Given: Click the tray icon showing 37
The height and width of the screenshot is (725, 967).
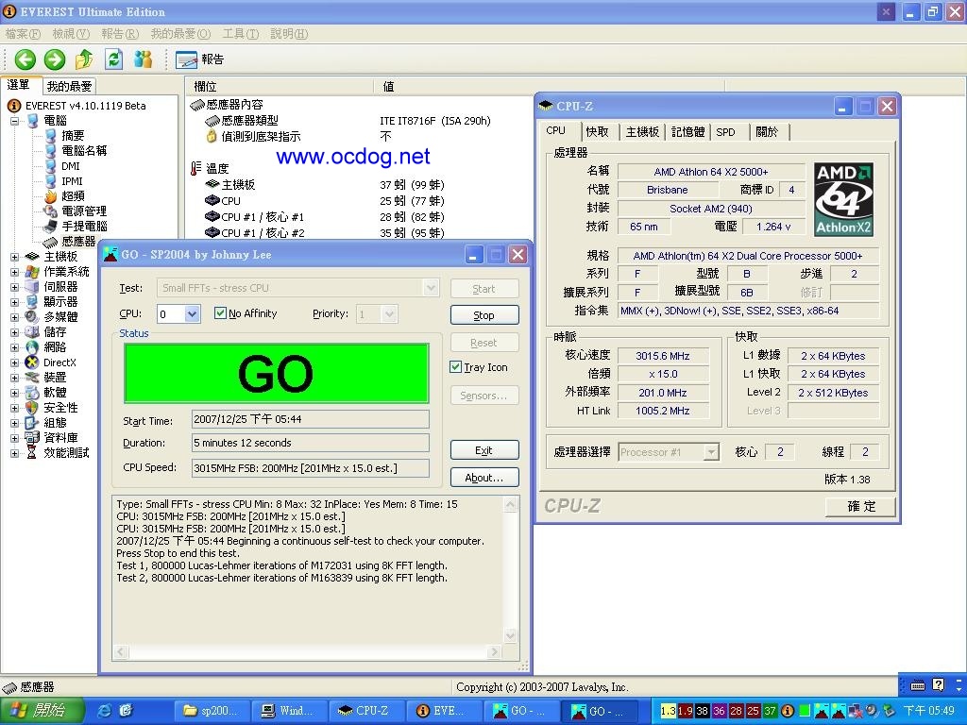Looking at the screenshot, I should click(770, 711).
